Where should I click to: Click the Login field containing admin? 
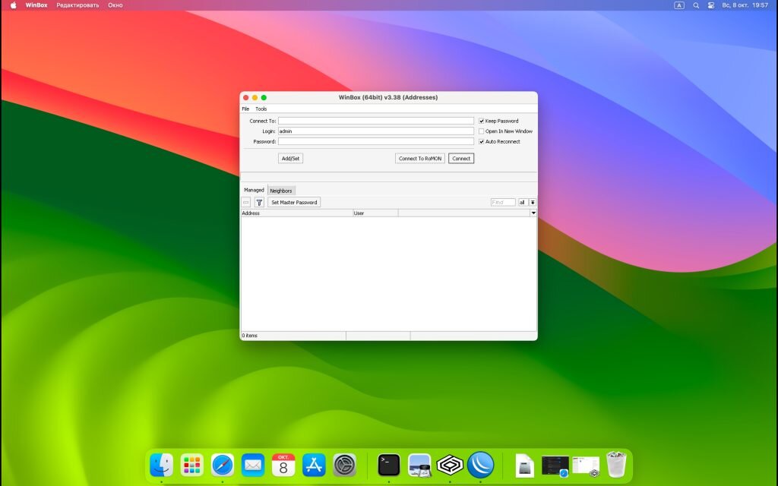[x=376, y=131]
